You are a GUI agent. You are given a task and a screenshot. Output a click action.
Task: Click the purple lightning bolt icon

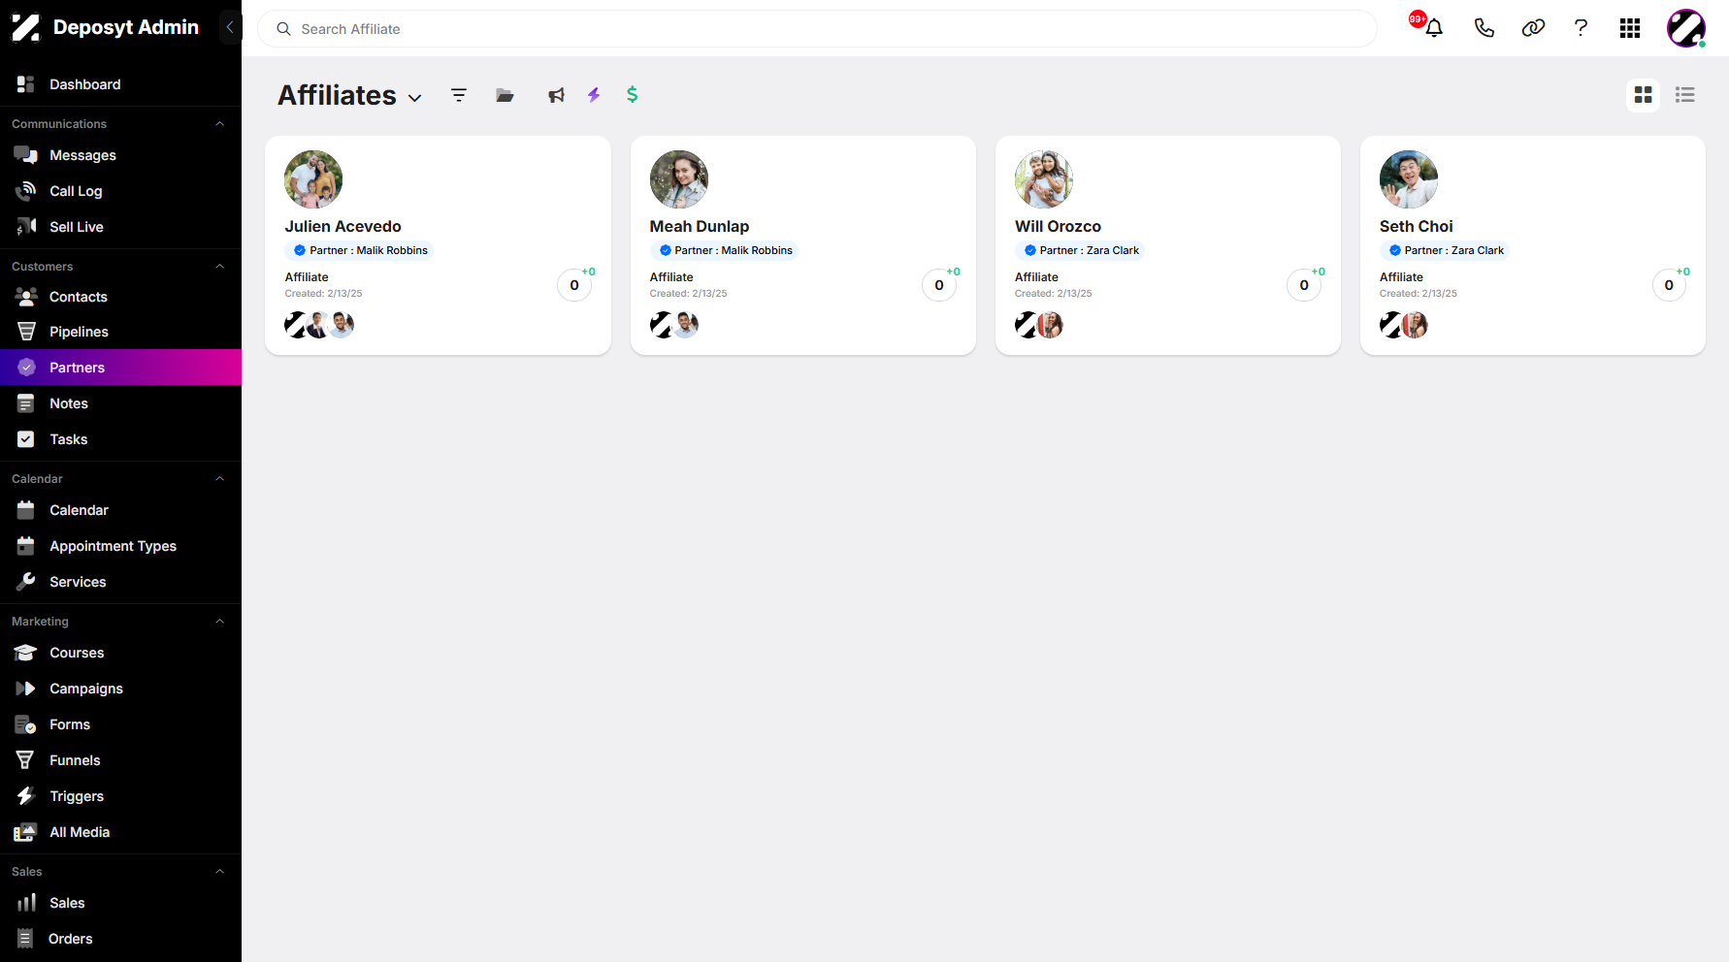tap(594, 95)
